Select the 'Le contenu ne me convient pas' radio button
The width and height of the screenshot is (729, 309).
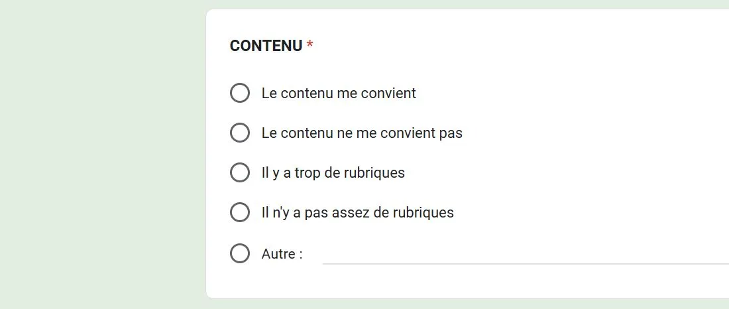pos(239,133)
